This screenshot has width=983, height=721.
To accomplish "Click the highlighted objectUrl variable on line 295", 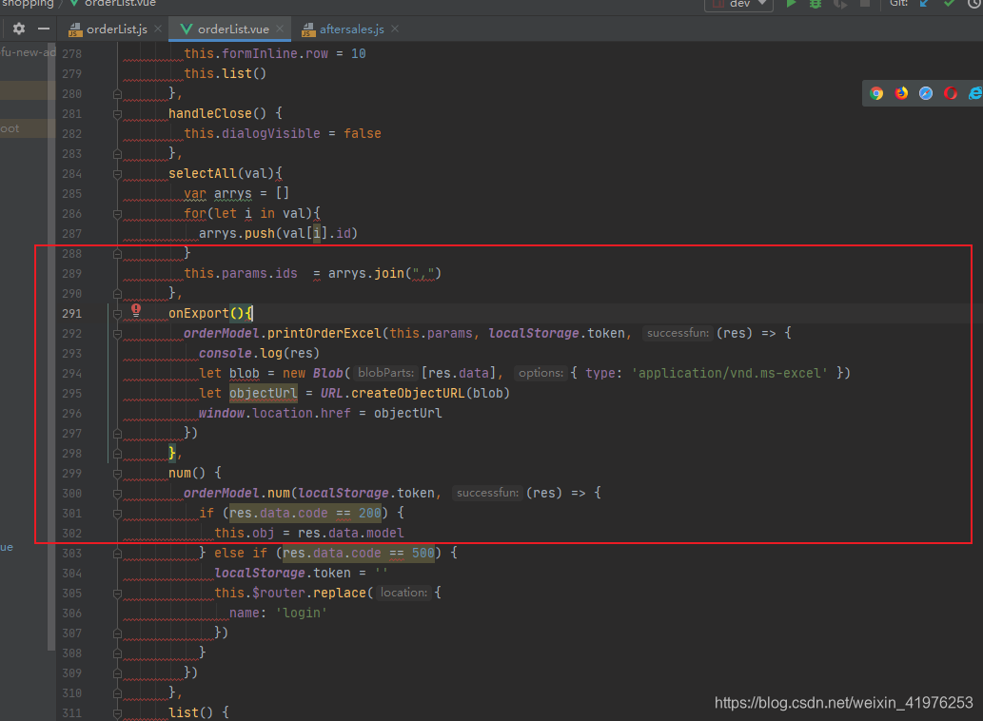I will pos(264,394).
